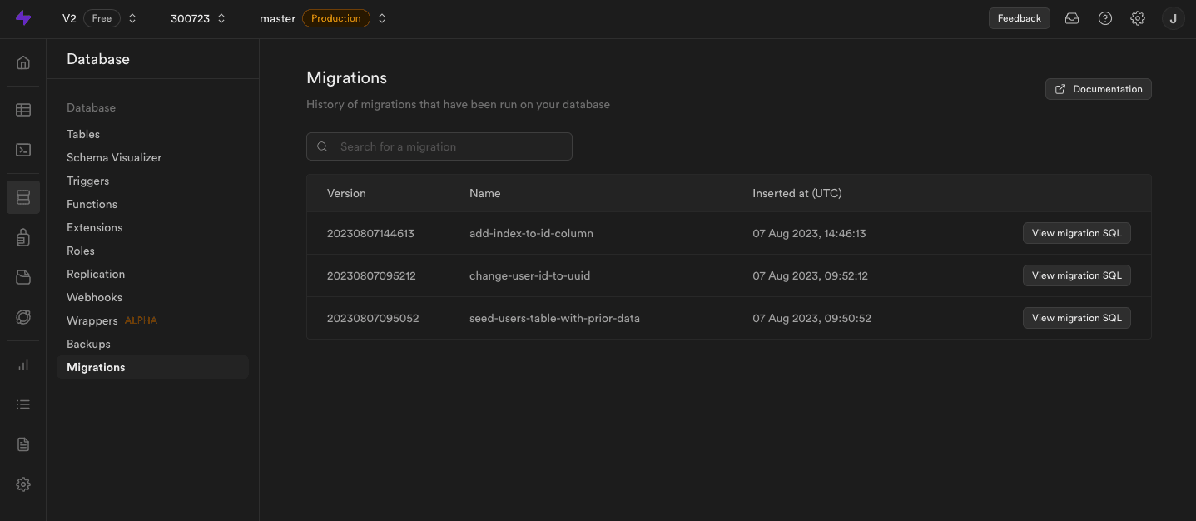
Task: Focus the Search for a migration field
Action: 449,146
